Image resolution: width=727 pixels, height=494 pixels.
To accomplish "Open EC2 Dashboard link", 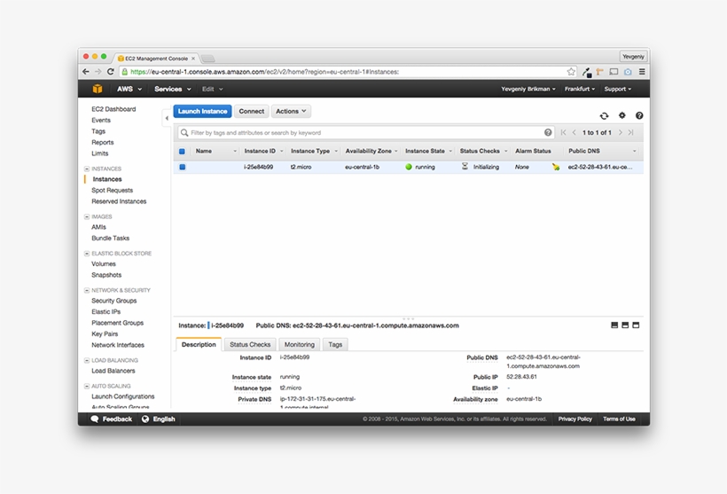I will click(113, 109).
